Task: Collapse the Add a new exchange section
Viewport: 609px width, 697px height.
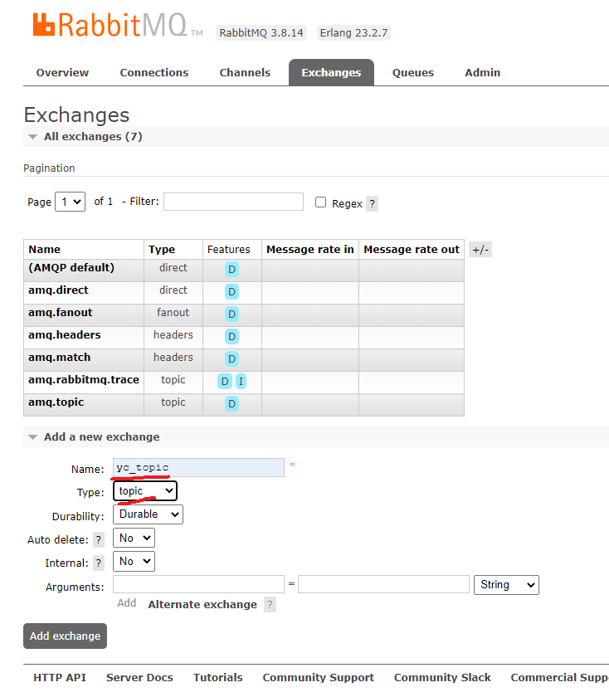Action: coord(101,437)
